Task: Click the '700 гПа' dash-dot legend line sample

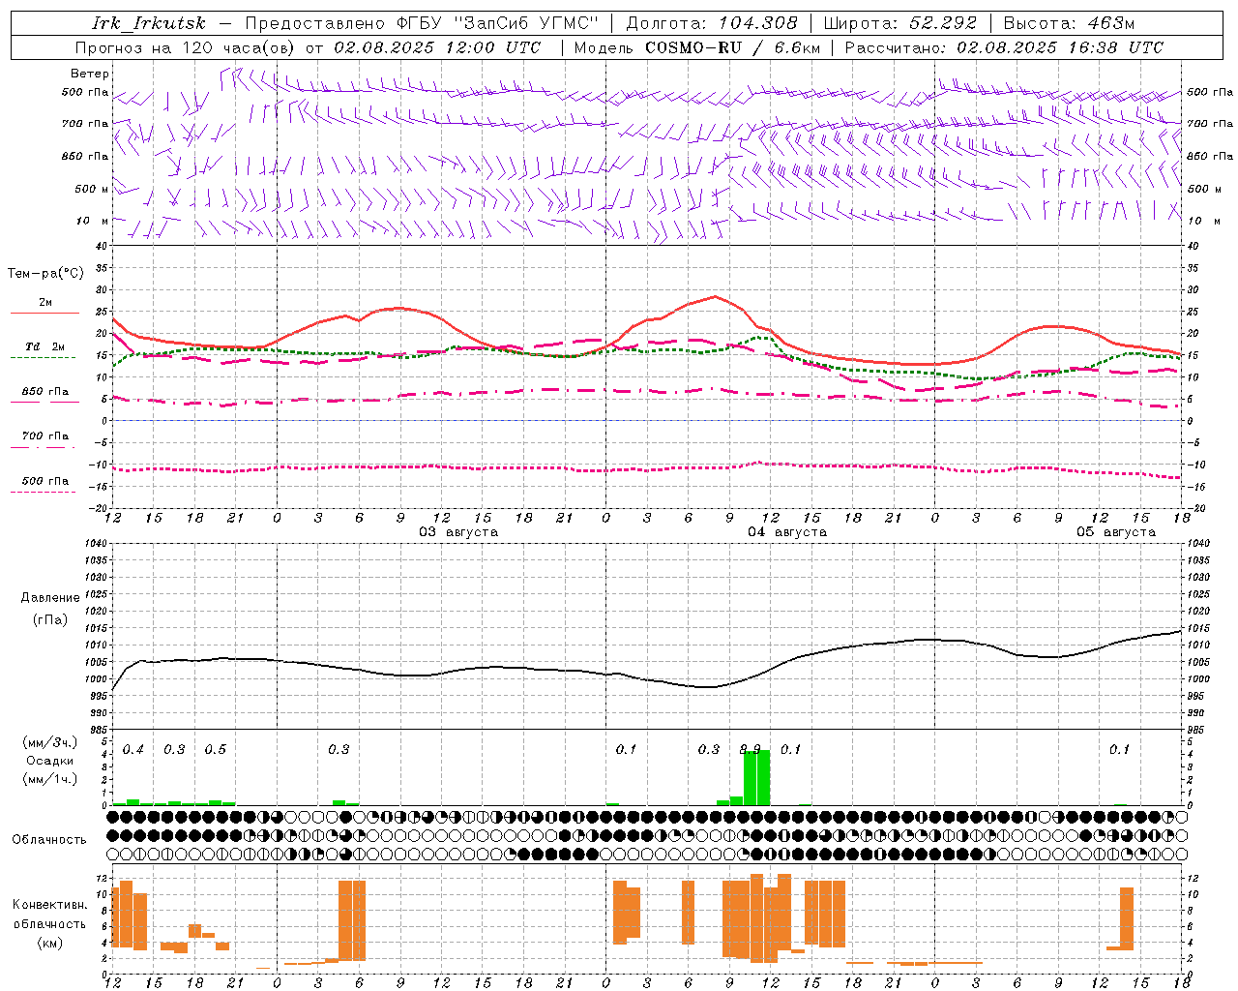Action: 44,447
